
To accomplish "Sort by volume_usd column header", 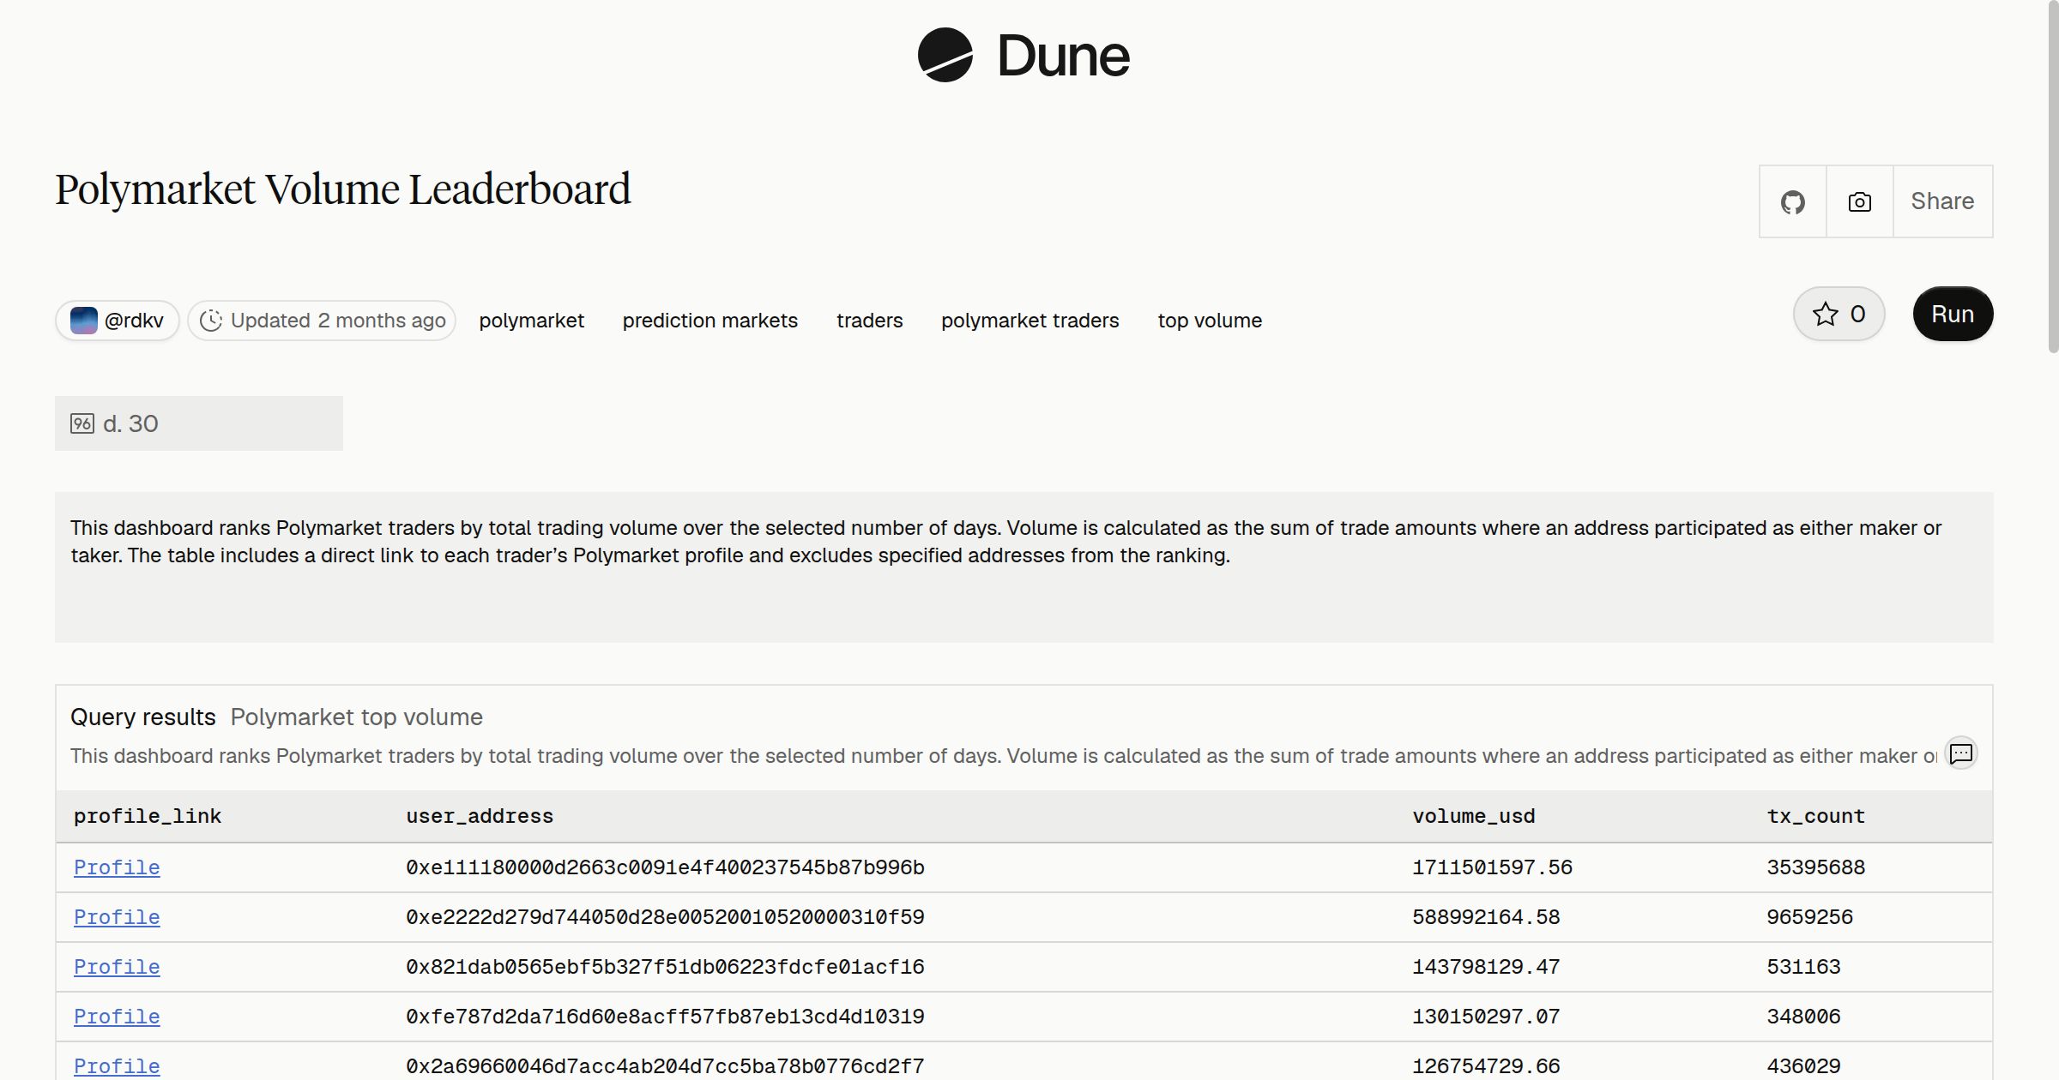I will pyautogui.click(x=1474, y=816).
